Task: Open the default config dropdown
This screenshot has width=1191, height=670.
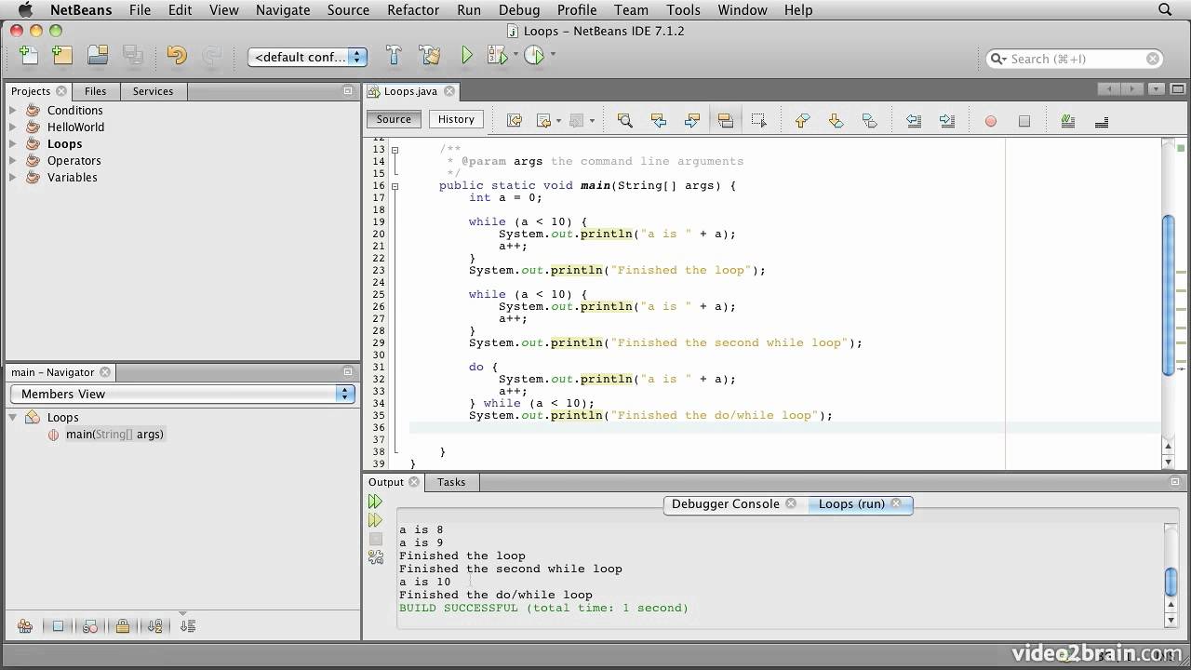Action: coord(307,57)
